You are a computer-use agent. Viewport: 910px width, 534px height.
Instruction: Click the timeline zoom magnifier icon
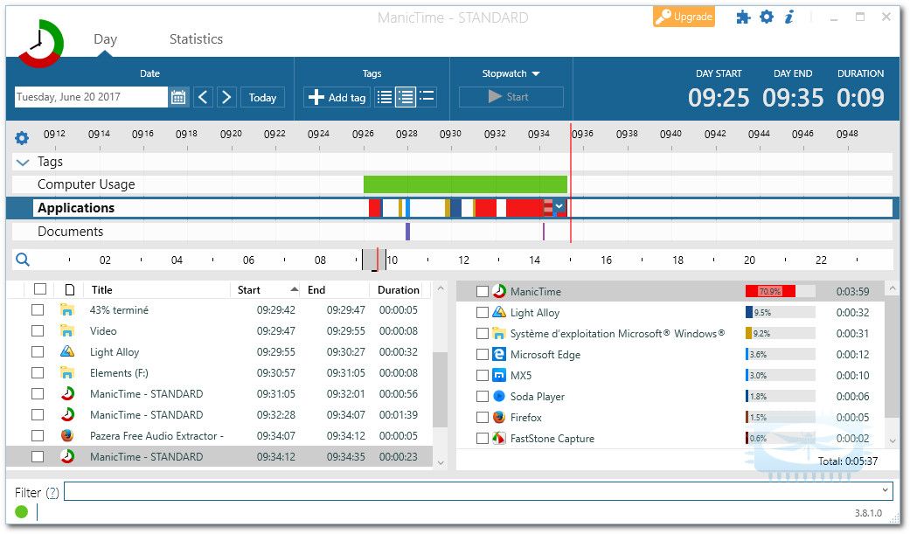pos(23,260)
